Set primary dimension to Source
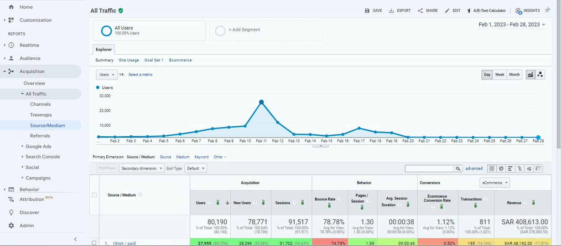The height and width of the screenshot is (246, 561). (165, 157)
